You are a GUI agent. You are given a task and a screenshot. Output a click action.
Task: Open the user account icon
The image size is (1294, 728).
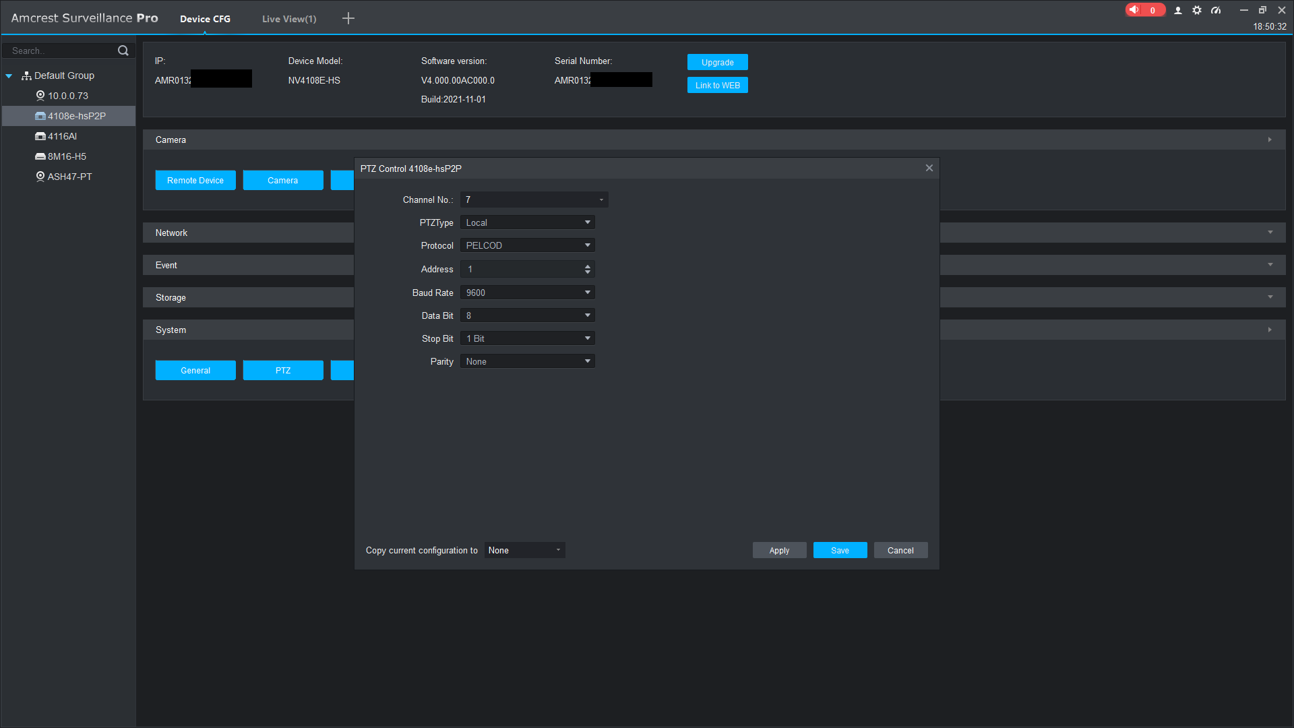[x=1178, y=10]
